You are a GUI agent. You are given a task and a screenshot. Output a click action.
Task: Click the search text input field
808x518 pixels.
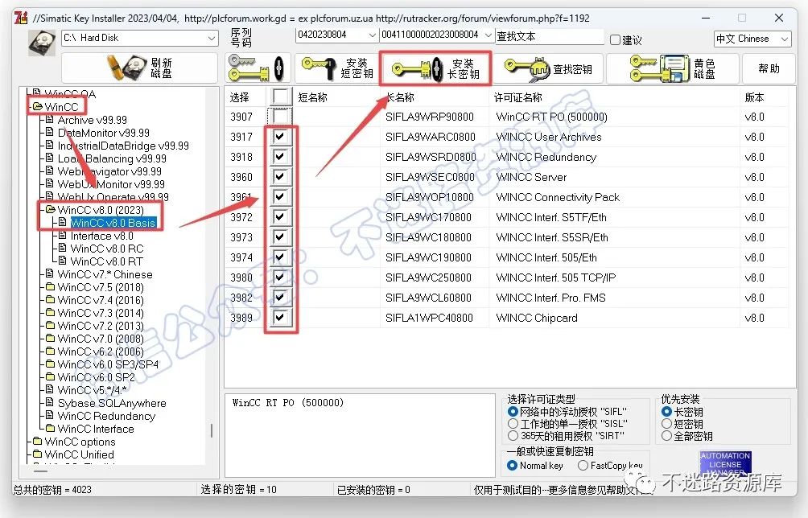pos(550,36)
